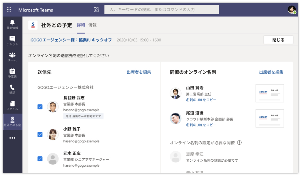Click 元木 正広's title 営業部 シニアアマネージャー
The image size is (301, 176).
click(86, 160)
